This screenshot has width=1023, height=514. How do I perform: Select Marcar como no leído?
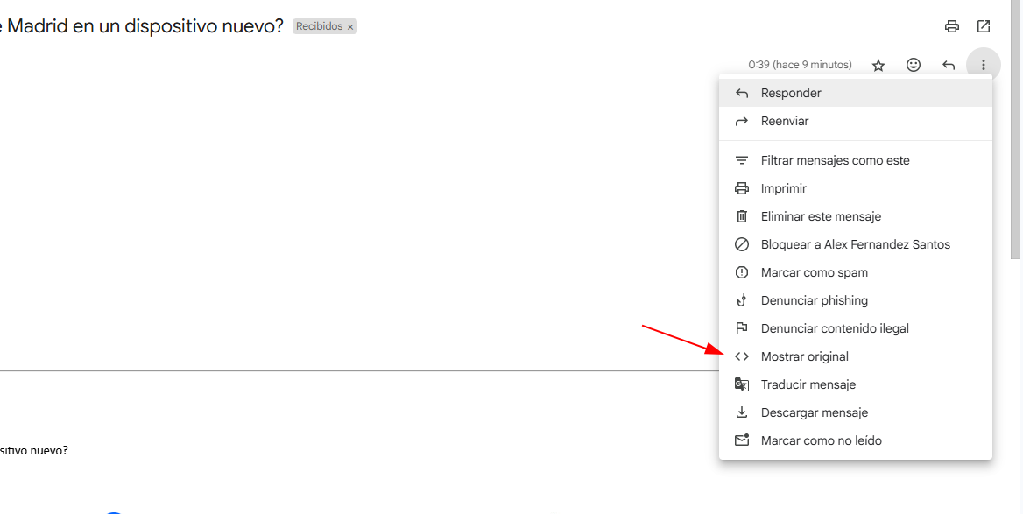click(x=856, y=441)
